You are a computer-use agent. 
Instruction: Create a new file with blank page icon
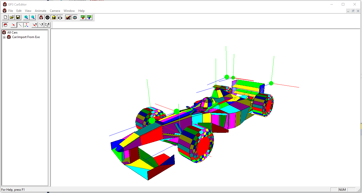tap(5, 17)
